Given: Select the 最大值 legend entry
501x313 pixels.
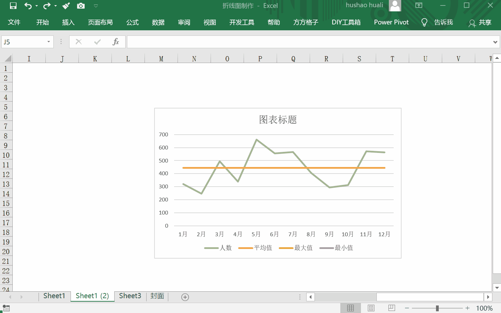Looking at the screenshot, I should point(296,248).
